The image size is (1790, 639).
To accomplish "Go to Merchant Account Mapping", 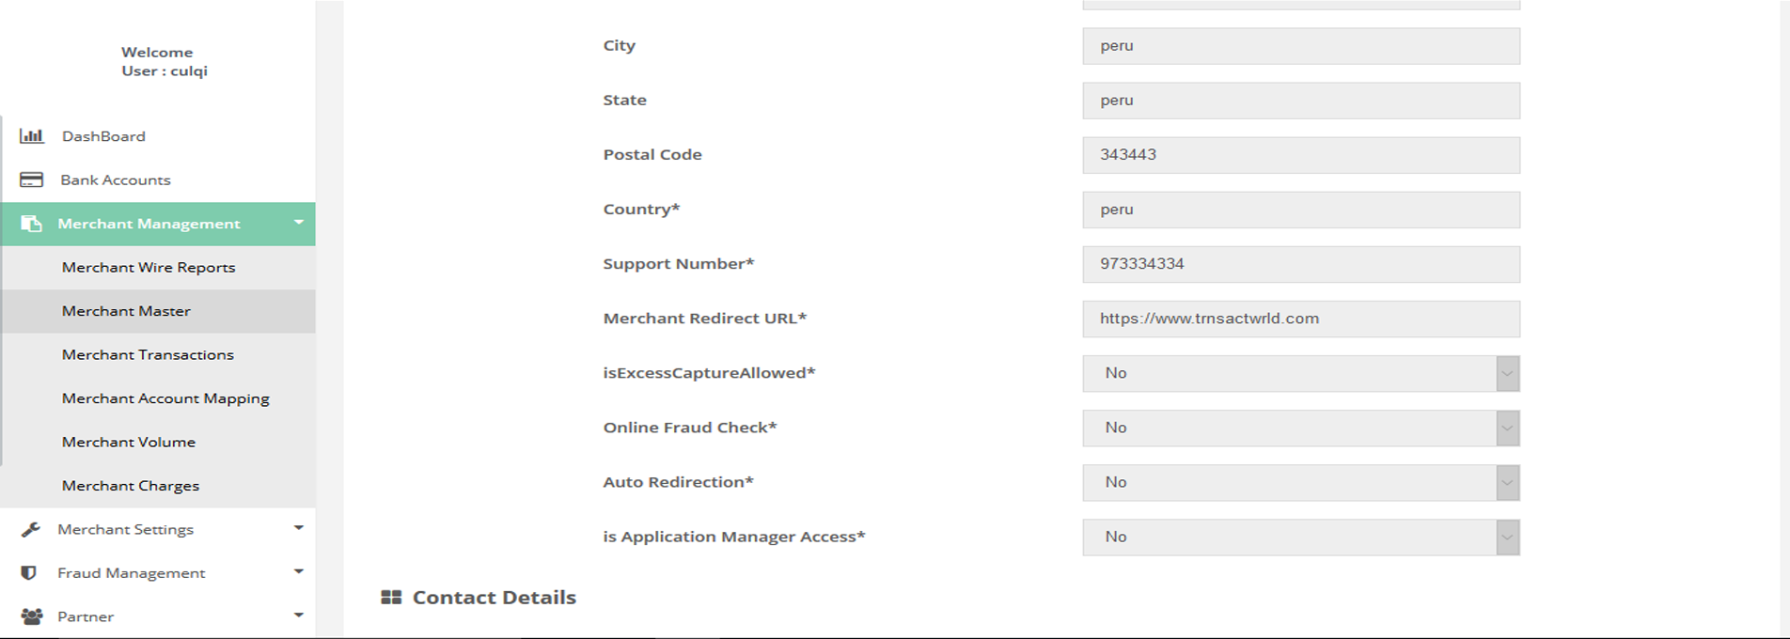I will (165, 398).
